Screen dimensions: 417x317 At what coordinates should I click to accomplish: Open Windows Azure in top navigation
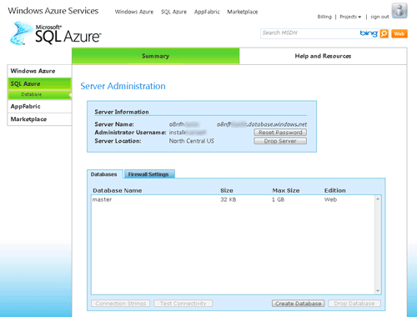click(134, 12)
